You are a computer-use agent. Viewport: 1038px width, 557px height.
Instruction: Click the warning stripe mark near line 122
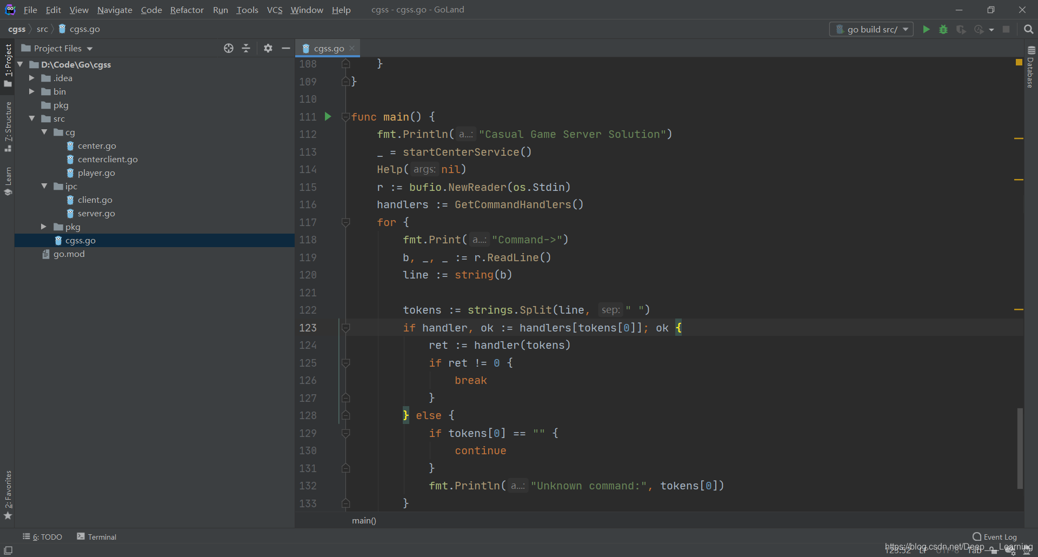1019,309
